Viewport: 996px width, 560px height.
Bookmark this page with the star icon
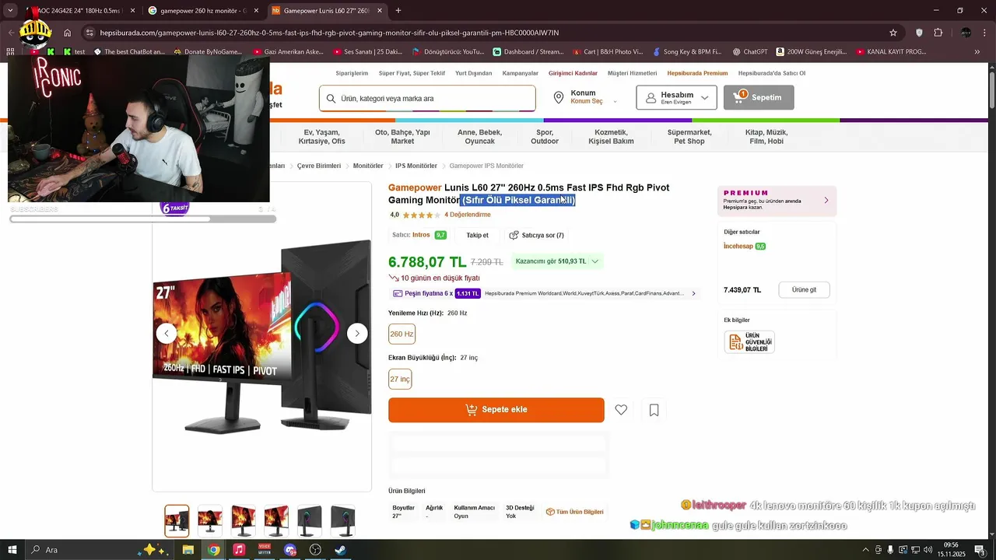point(893,33)
